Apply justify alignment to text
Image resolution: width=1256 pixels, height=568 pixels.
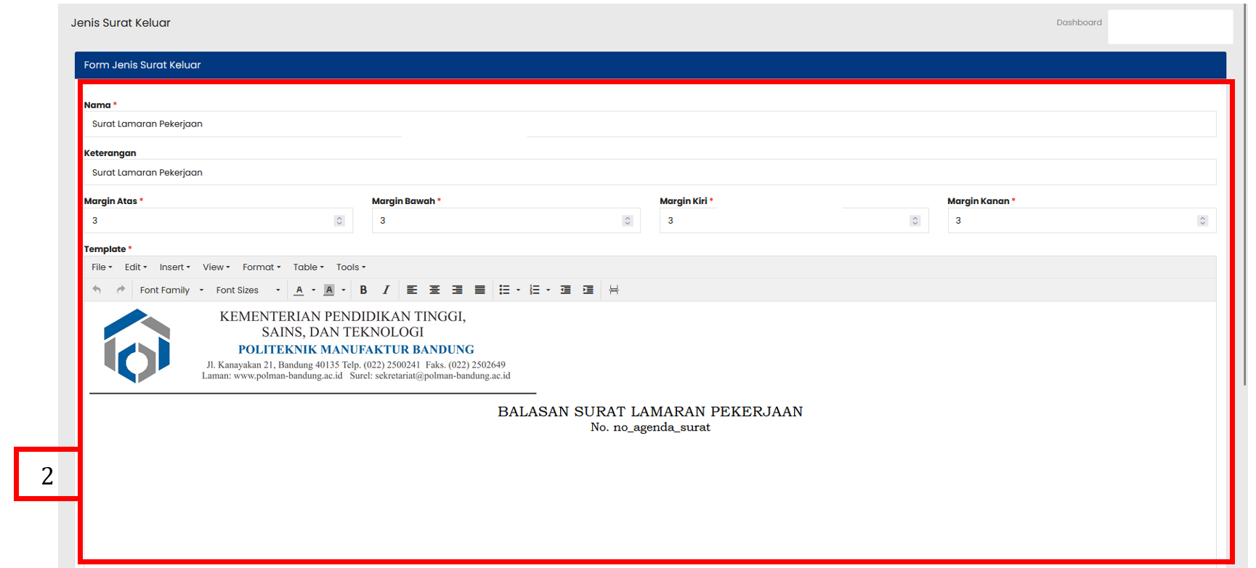(479, 290)
